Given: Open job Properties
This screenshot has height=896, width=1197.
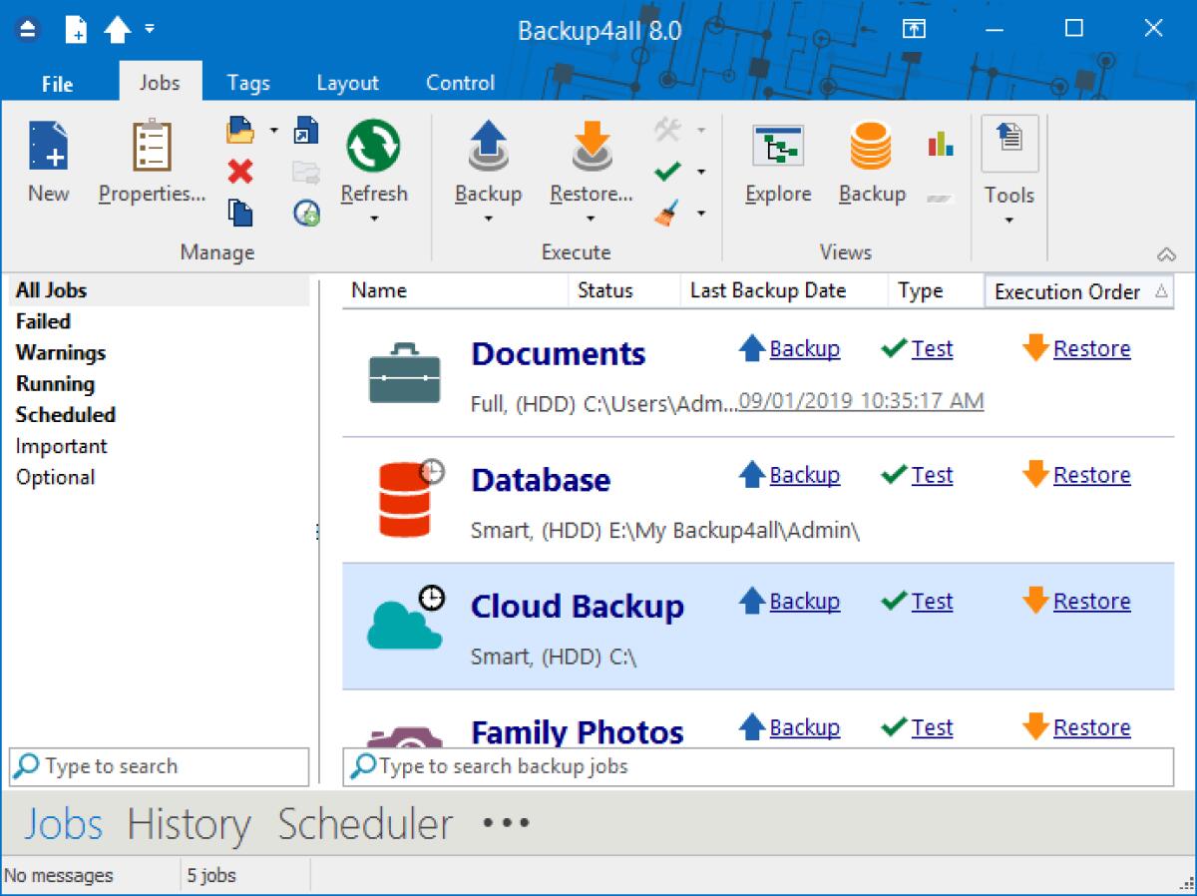Looking at the screenshot, I should pyautogui.click(x=150, y=160).
